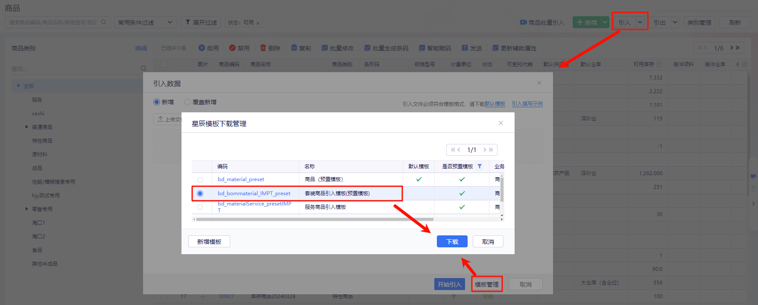Choose the 覆盖新增 import mode radio
The image size is (758, 305).
click(187, 102)
